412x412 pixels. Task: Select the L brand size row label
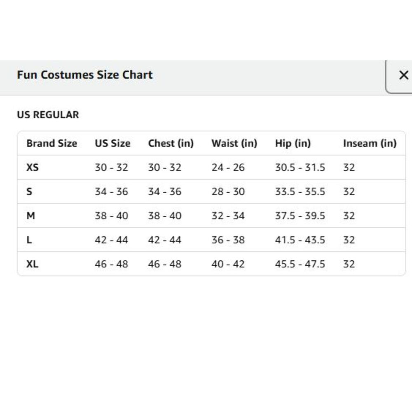(29, 240)
